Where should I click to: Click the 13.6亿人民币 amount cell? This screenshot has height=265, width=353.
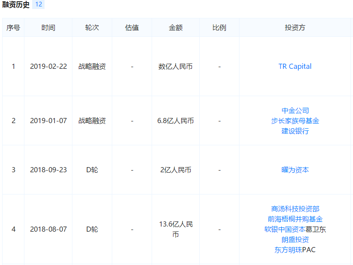pos(176,230)
